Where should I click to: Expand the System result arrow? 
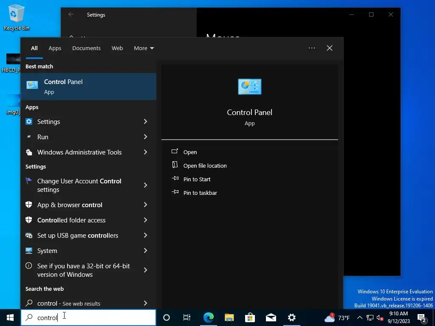tap(145, 250)
